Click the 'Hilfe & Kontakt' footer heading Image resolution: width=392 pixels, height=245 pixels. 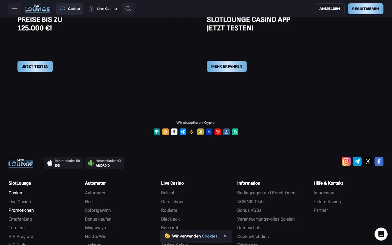328,183
